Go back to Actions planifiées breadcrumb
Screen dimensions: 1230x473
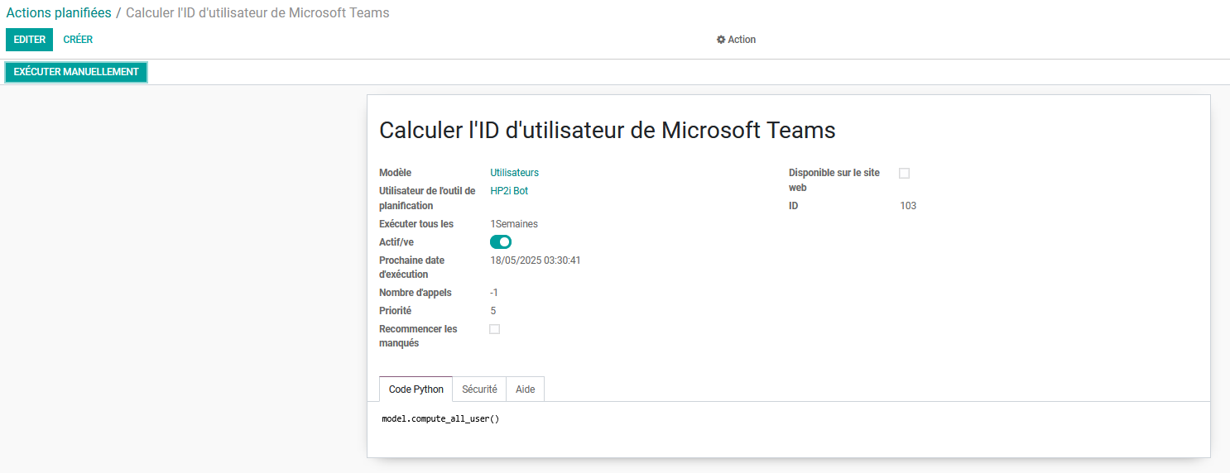(59, 13)
